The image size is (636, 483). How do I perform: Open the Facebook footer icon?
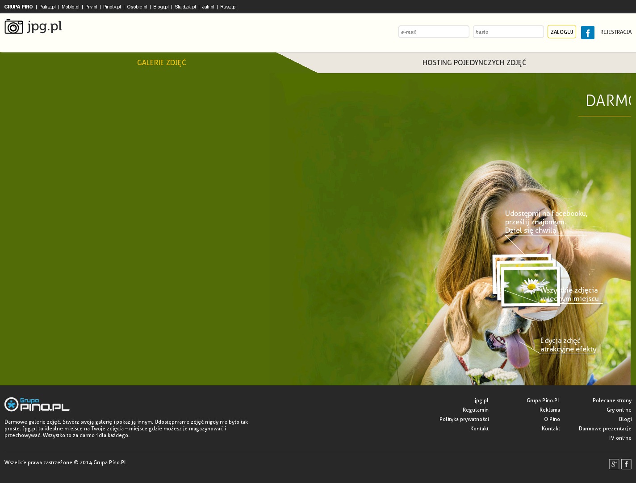[x=626, y=464]
